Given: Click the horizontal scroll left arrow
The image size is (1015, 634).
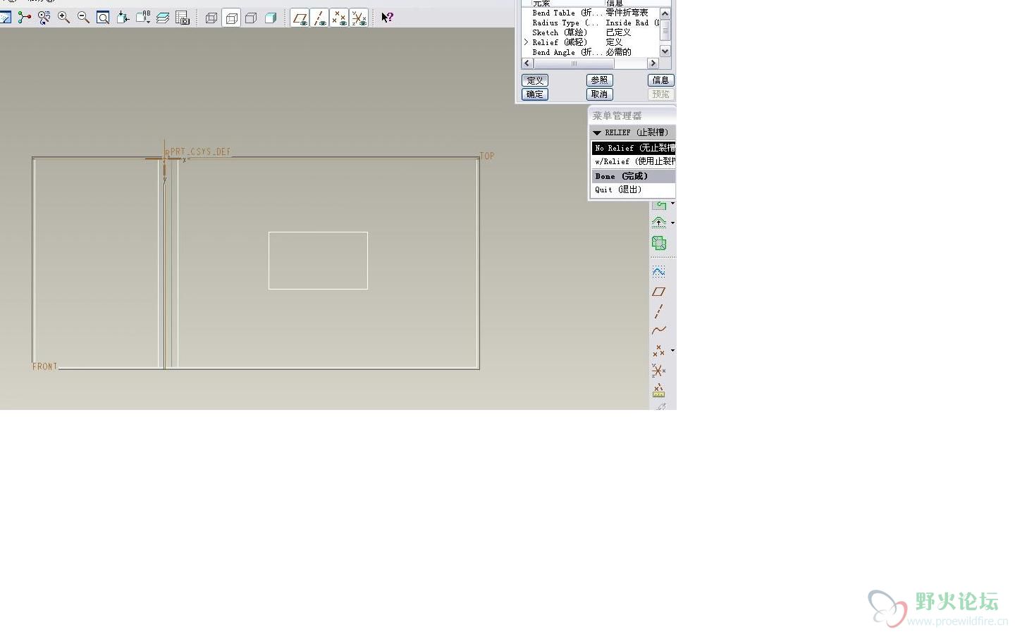Looking at the screenshot, I should point(527,63).
